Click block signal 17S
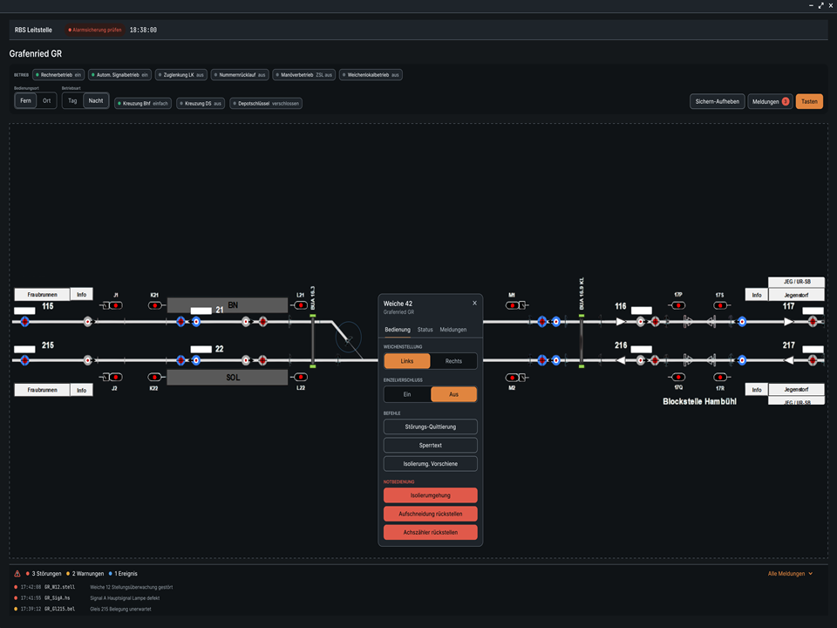This screenshot has height=628, width=837. coord(721,305)
